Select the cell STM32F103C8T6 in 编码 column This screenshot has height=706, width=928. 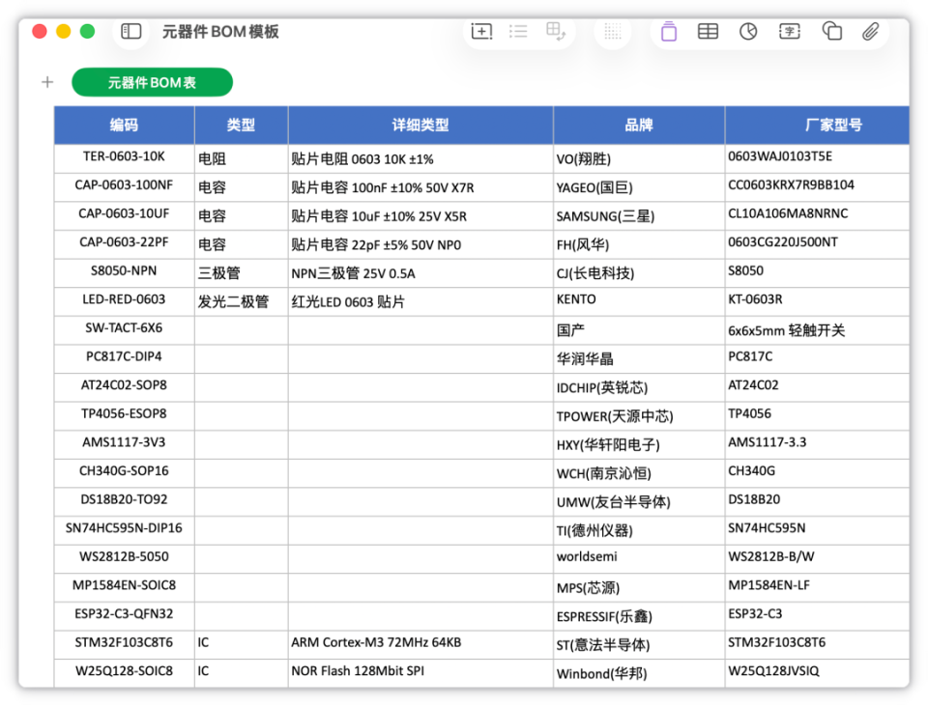tap(125, 645)
